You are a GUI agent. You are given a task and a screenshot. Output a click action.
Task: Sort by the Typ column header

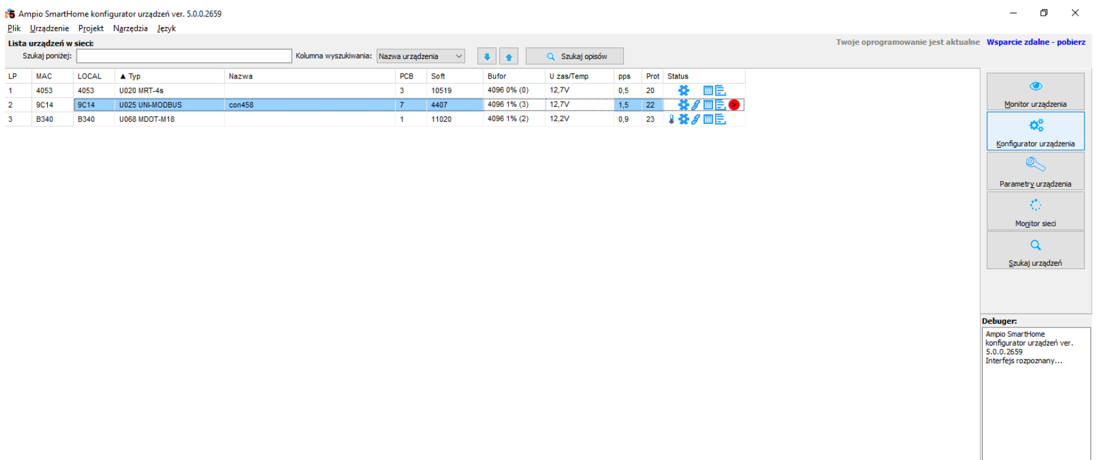pyautogui.click(x=170, y=76)
